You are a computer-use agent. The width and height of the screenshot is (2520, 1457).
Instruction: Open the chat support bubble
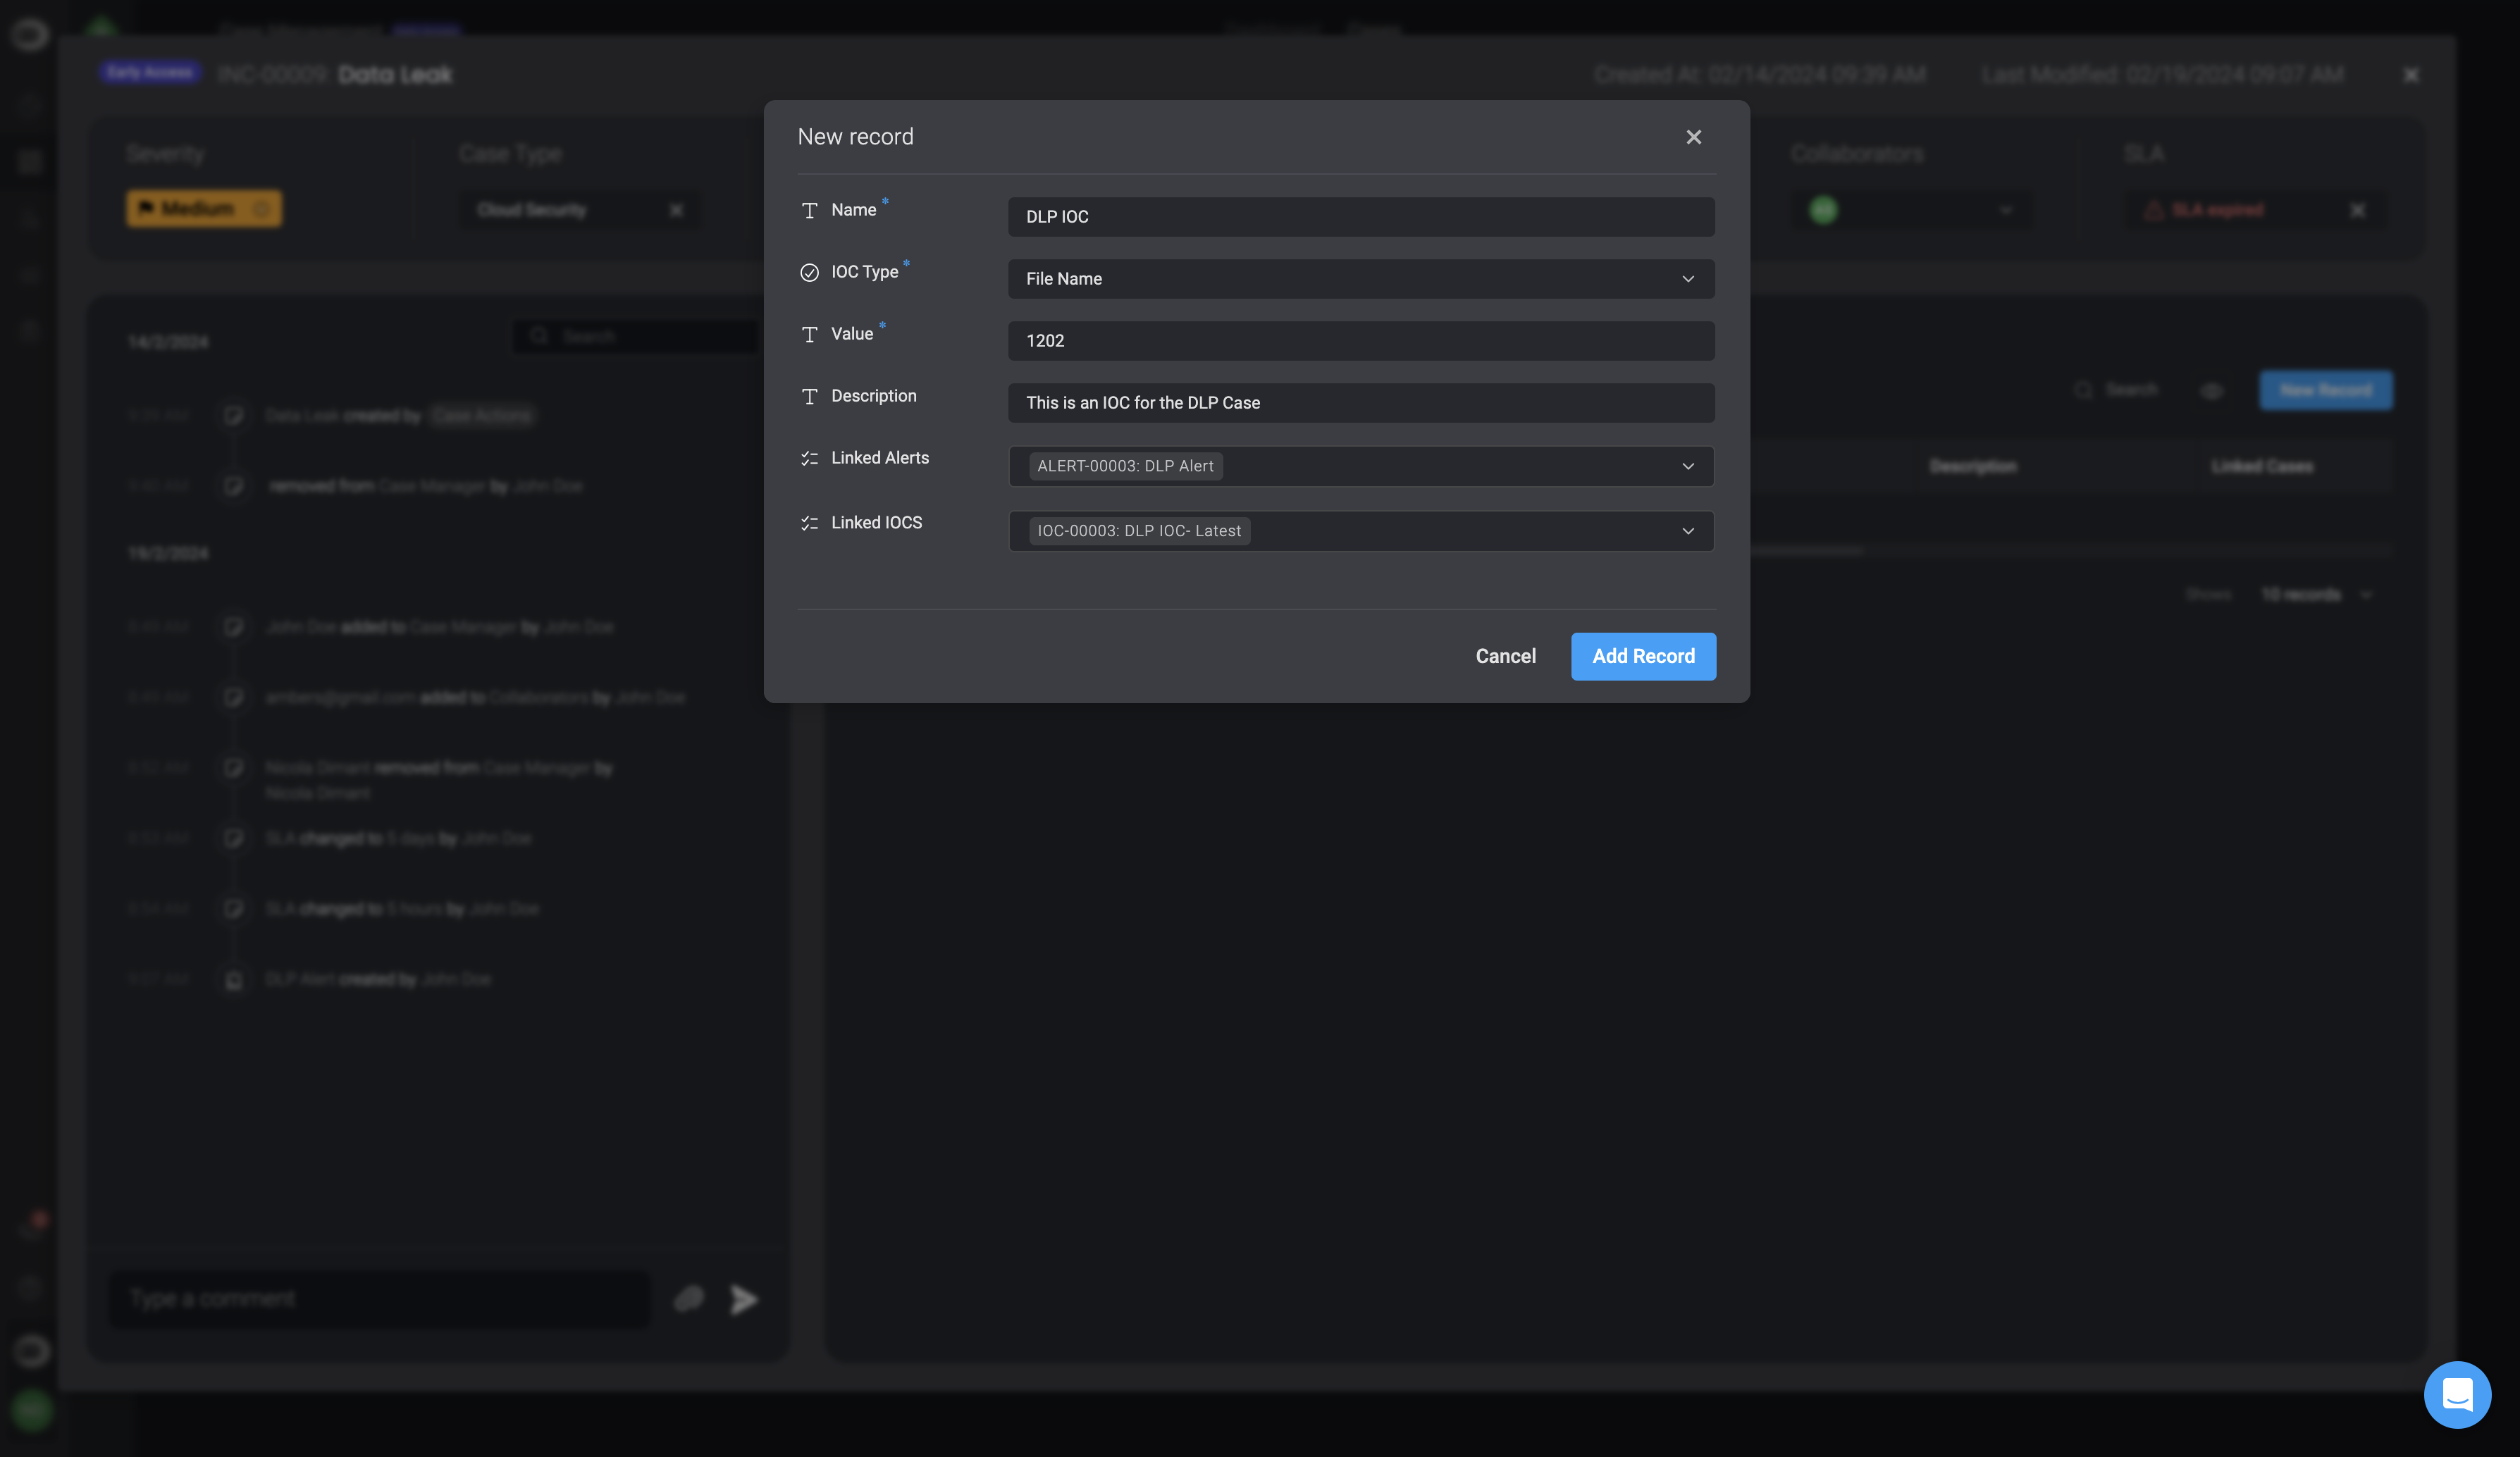click(2457, 1394)
